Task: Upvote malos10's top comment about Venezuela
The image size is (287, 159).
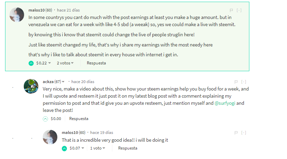Action: [x=31, y=63]
